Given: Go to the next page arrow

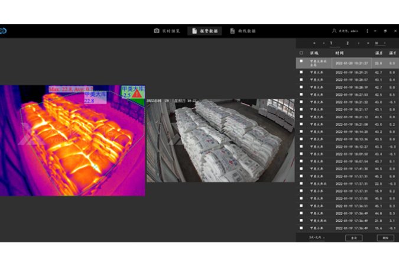Looking at the screenshot, I should click(x=358, y=43).
